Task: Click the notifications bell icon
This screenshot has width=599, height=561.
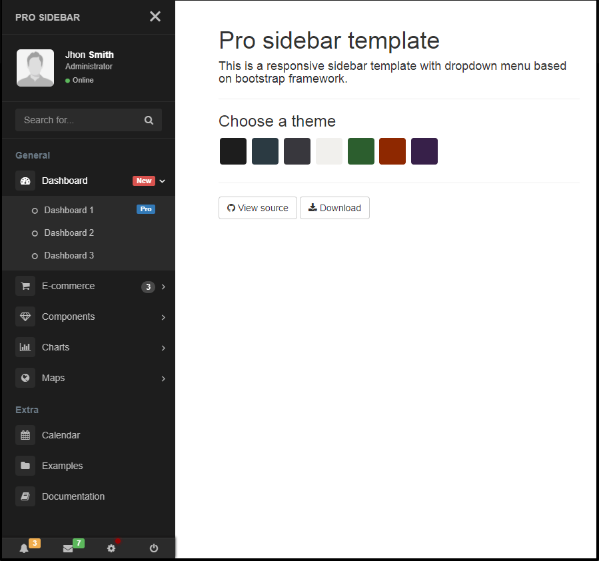Action: pos(25,548)
